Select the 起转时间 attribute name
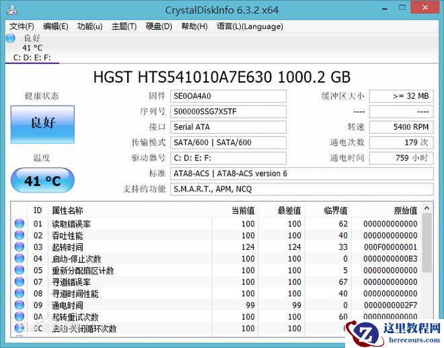The image size is (444, 348). [x=67, y=247]
